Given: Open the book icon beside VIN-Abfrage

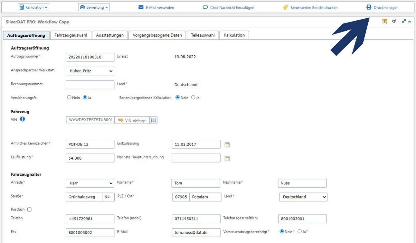Looking at the screenshot, I should point(154,120).
